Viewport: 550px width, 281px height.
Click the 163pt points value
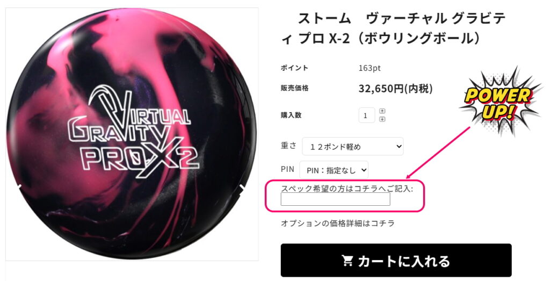coord(370,68)
